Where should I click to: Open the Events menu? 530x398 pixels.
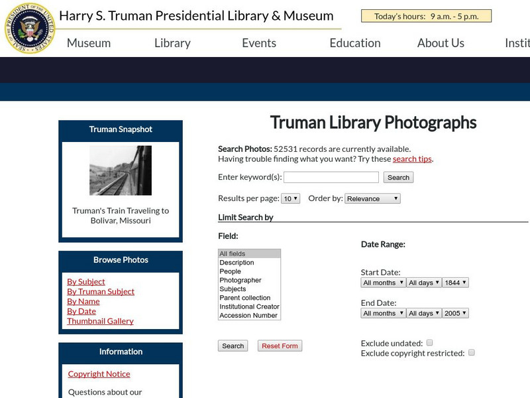click(x=259, y=43)
